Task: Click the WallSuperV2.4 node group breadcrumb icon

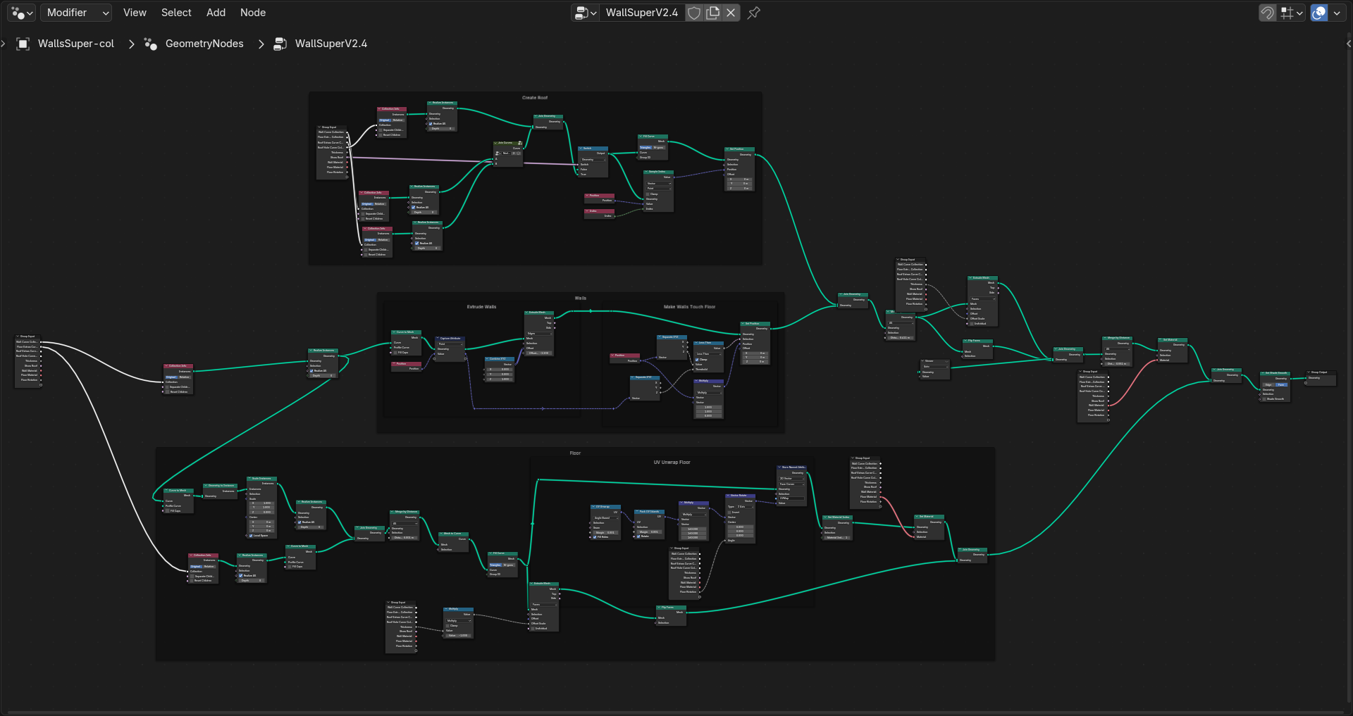Action: click(280, 44)
